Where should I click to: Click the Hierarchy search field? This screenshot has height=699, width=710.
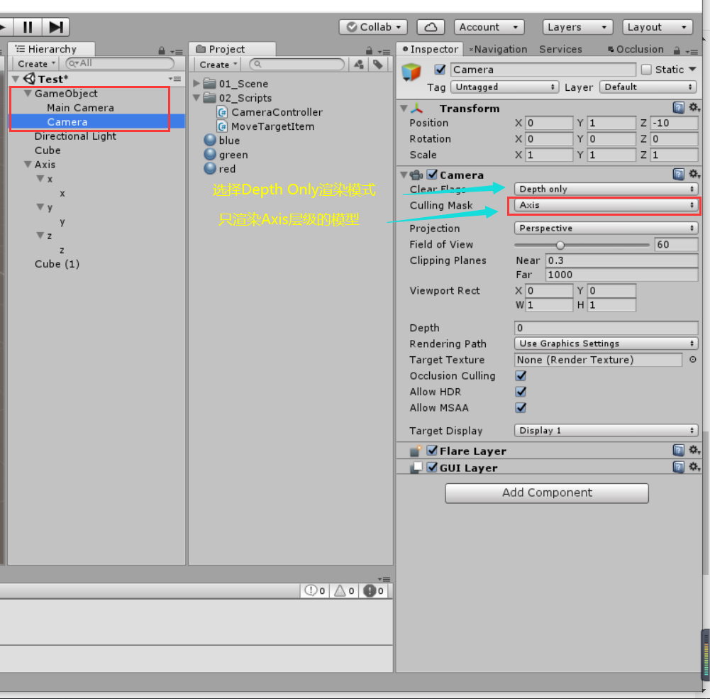(x=120, y=63)
